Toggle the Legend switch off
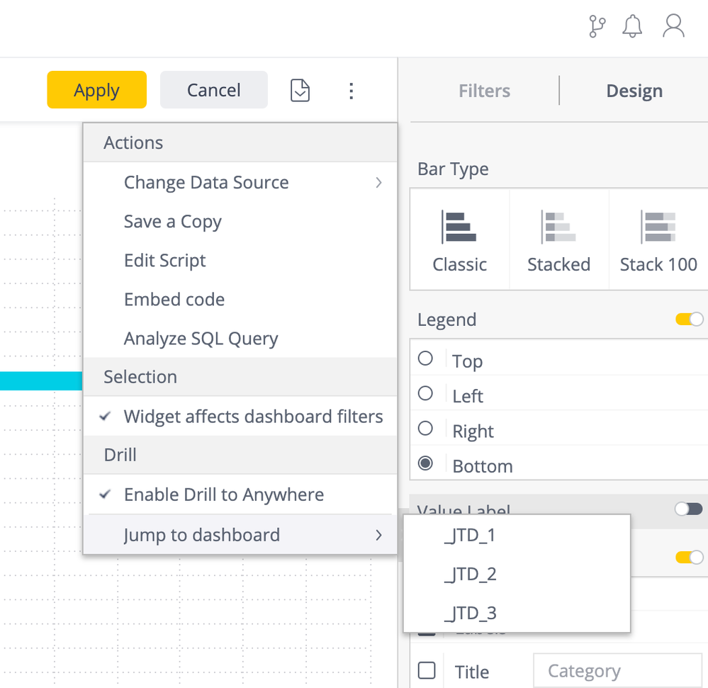The height and width of the screenshot is (688, 708). click(689, 320)
